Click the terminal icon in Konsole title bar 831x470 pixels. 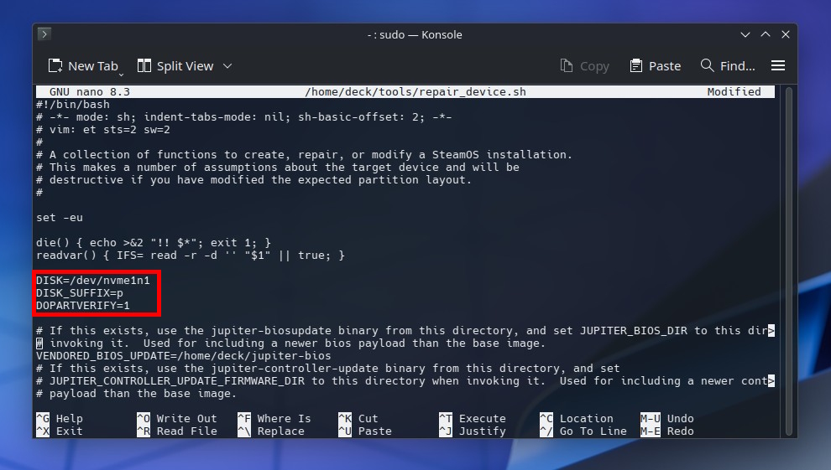[44, 34]
